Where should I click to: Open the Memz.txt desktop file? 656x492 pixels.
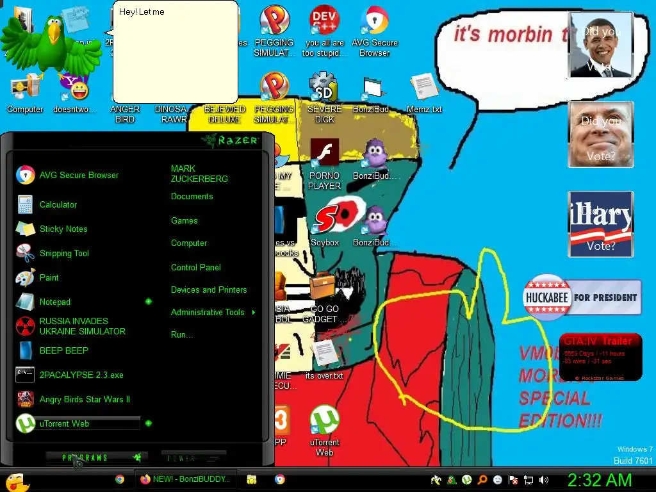coord(424,94)
